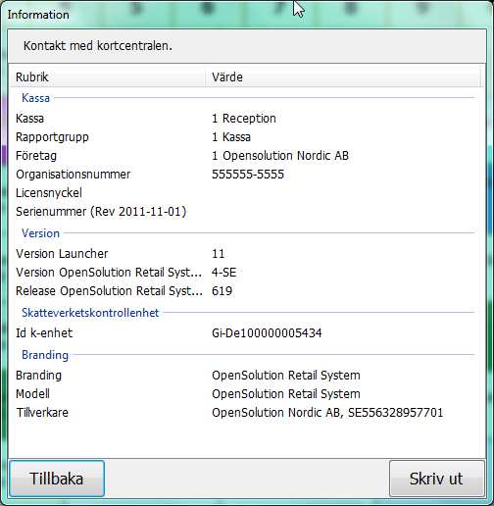Click the Version Launcher value 11

(x=218, y=254)
